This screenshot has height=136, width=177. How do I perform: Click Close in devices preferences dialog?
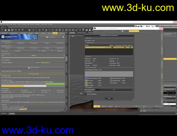109,98
